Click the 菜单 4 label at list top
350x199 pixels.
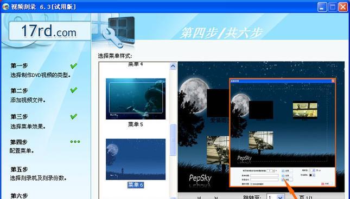pyautogui.click(x=136, y=64)
